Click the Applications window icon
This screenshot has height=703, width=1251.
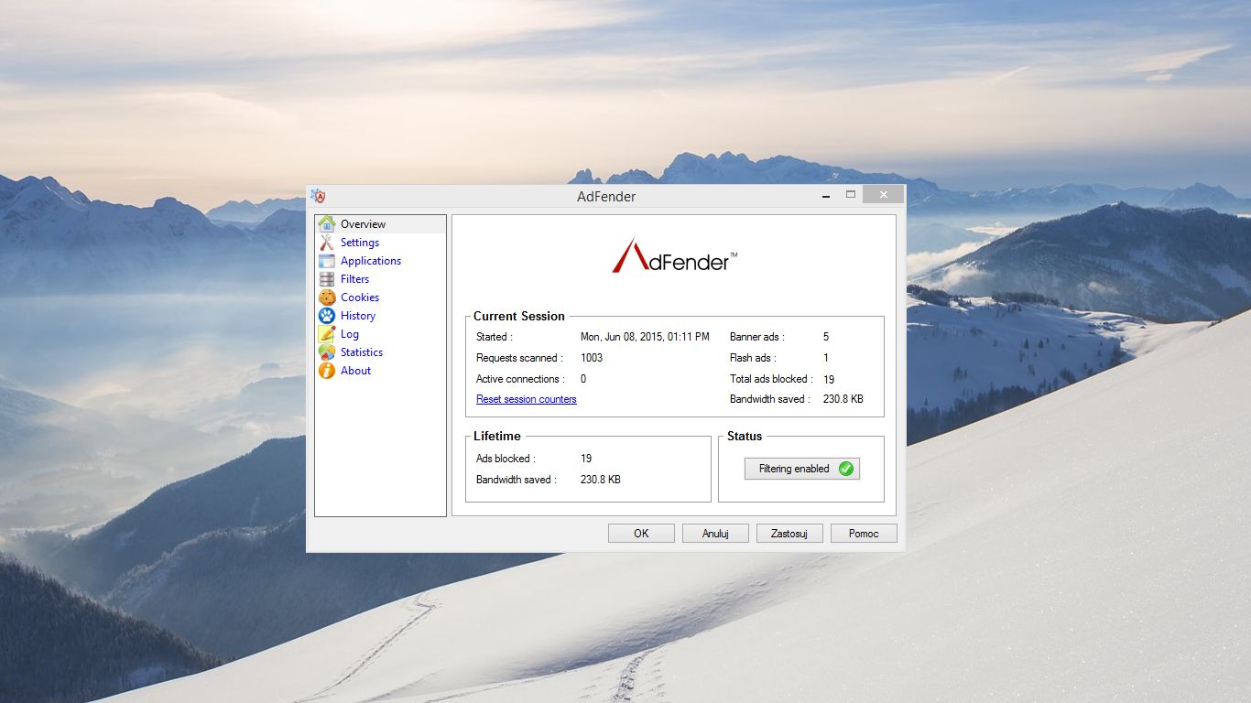327,261
